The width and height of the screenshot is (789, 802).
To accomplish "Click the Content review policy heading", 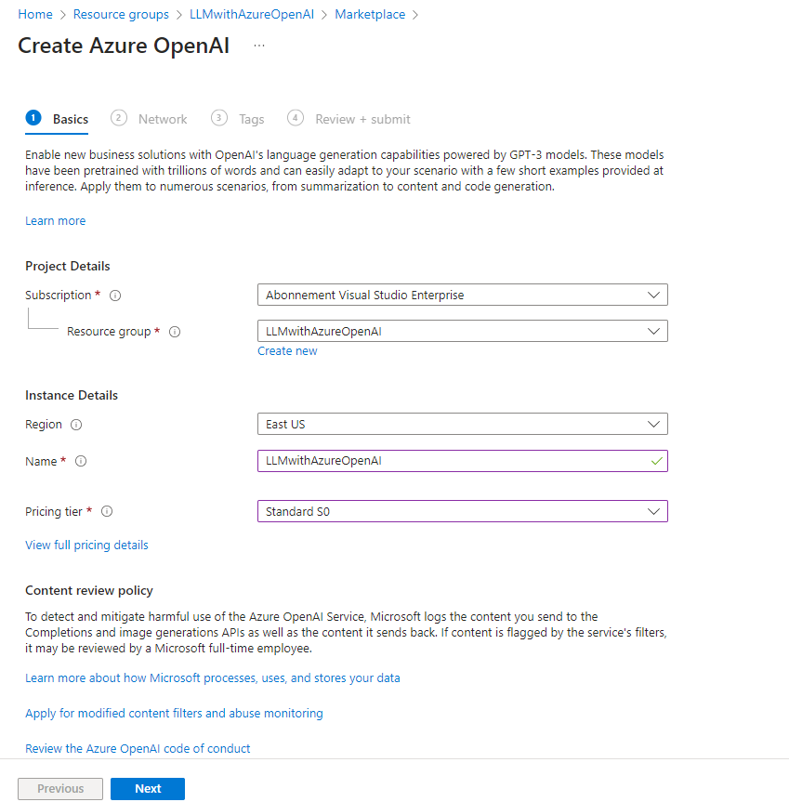I will [x=89, y=591].
